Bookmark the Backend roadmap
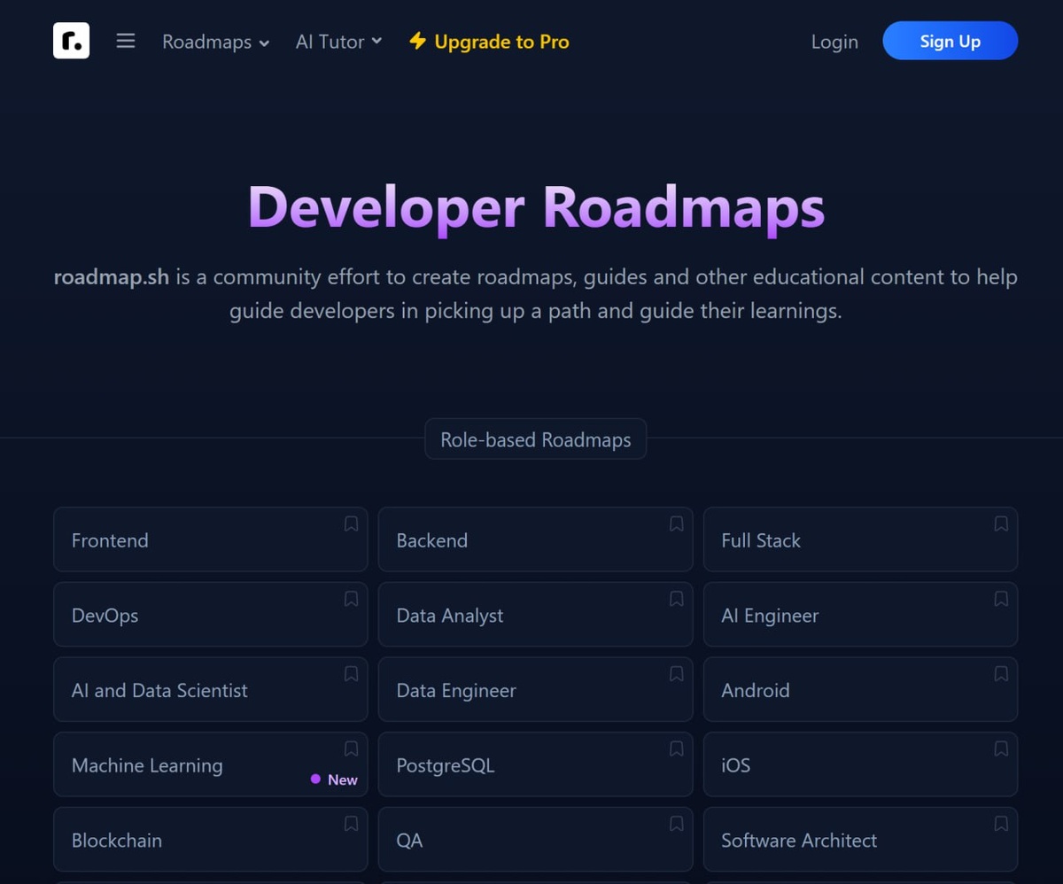Screen dimensions: 1063x884 (676, 523)
